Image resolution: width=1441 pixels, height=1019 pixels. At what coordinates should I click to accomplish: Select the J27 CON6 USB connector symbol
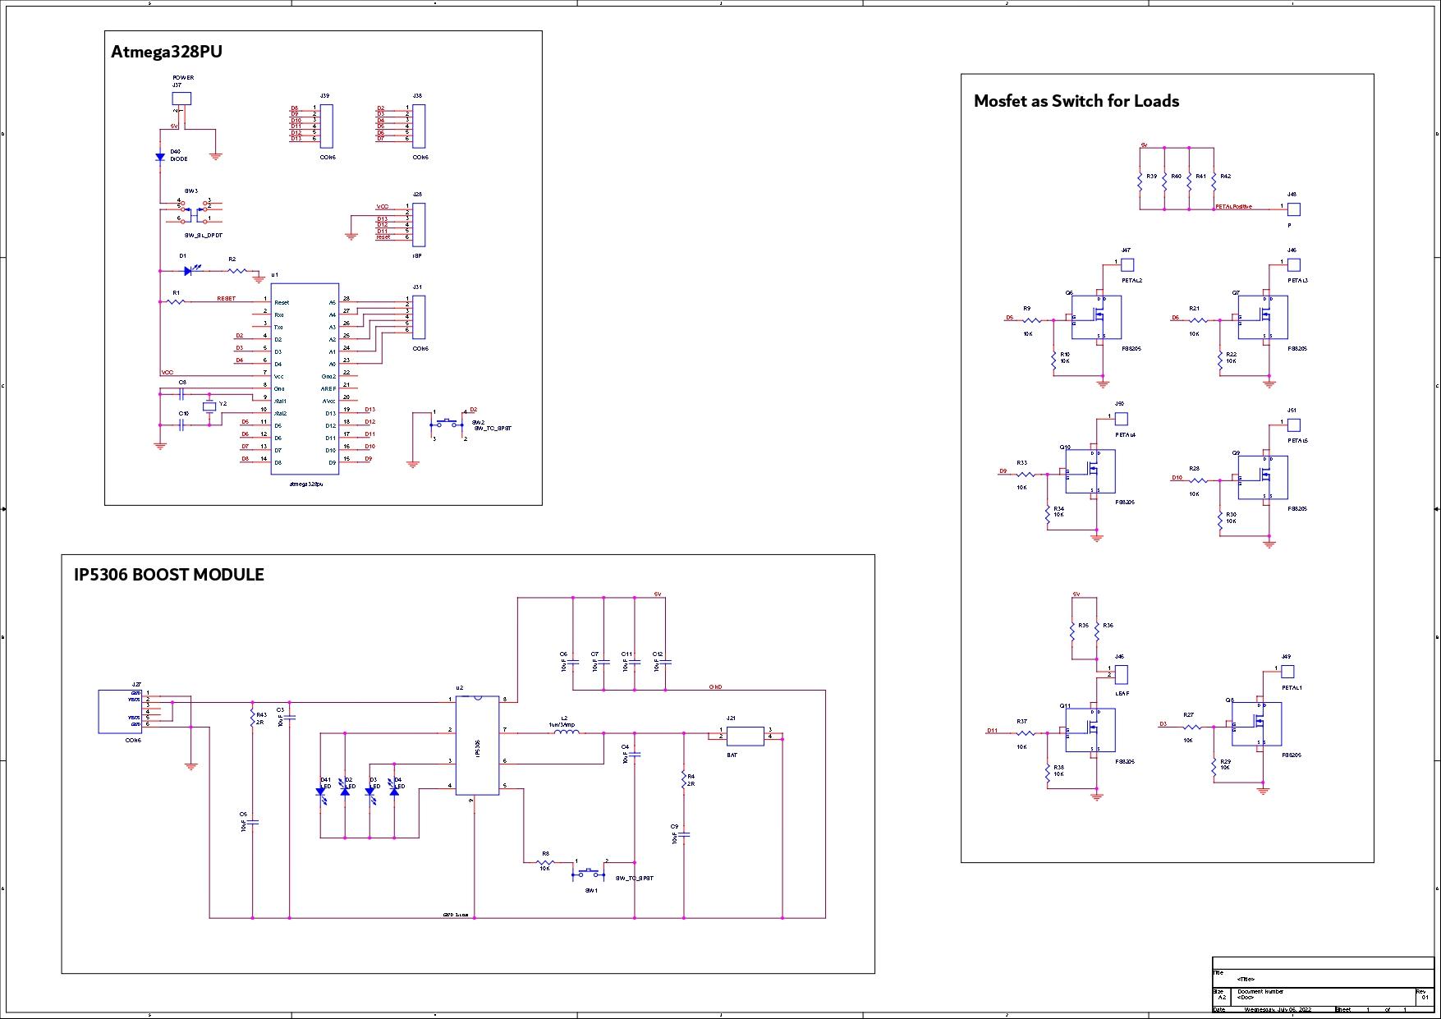click(121, 712)
